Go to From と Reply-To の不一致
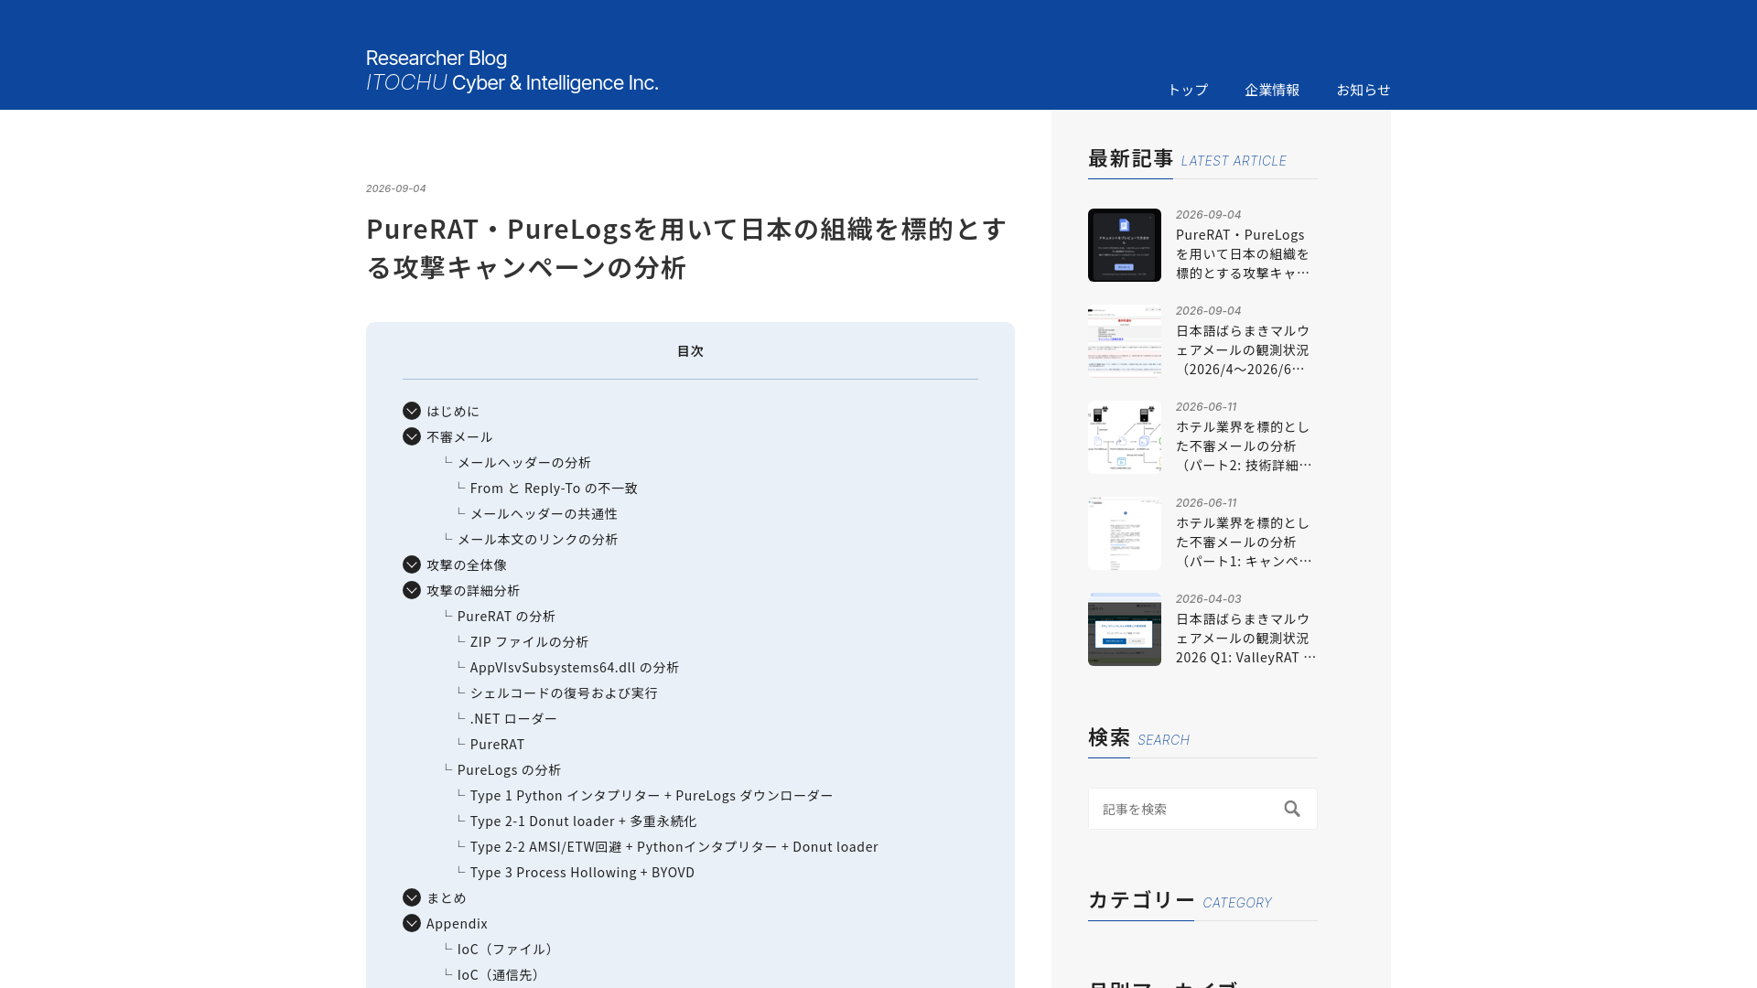1757x988 pixels. 554,488
